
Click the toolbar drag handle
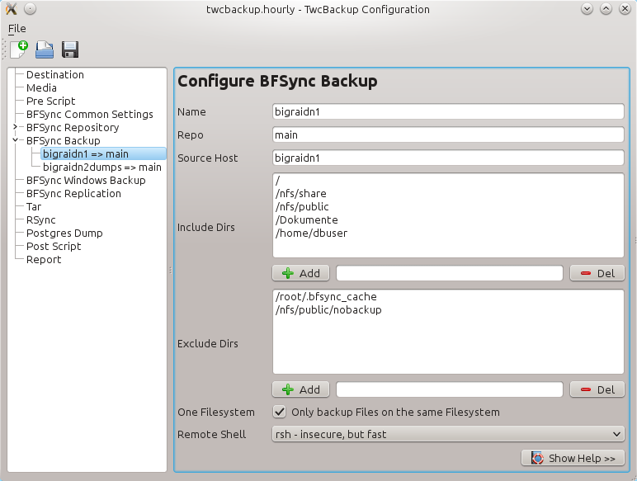point(4,50)
